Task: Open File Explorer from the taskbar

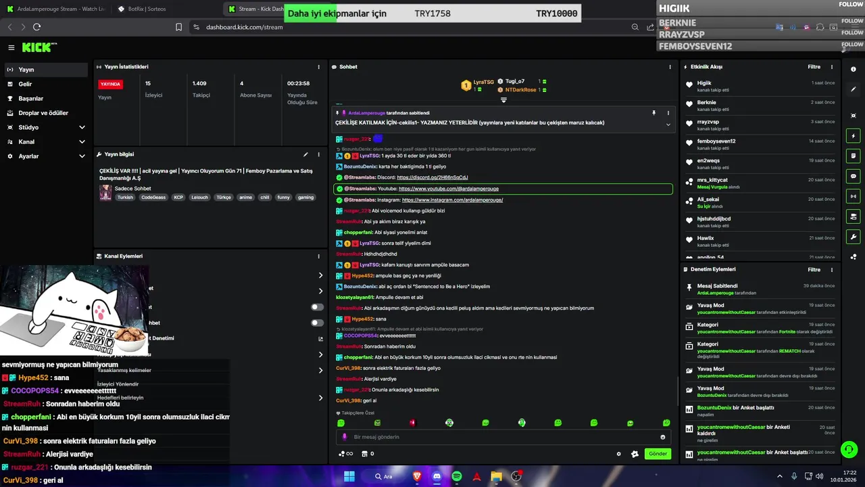Action: click(497, 476)
